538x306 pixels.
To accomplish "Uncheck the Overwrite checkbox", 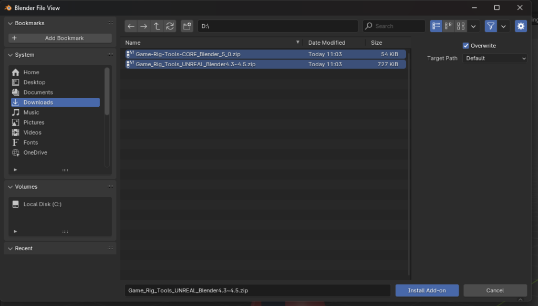I will (465, 46).
